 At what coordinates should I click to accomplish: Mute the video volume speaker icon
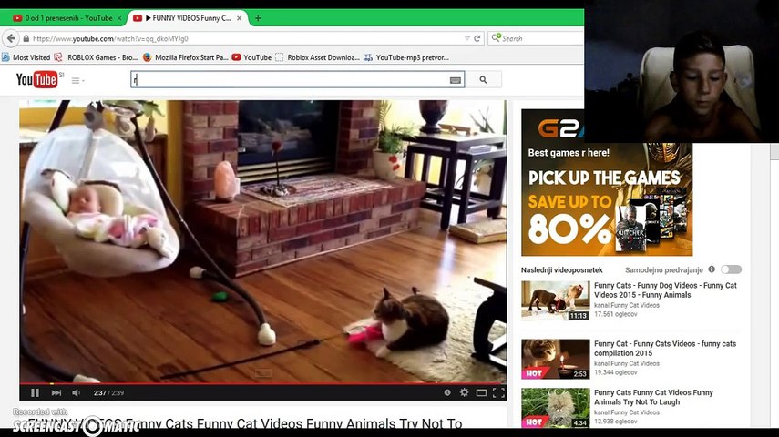pos(76,392)
